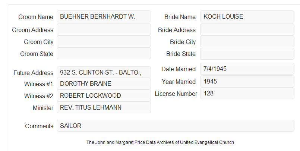
Task: Click the Groom Name input field
Action: pyautogui.click(x=104, y=16)
